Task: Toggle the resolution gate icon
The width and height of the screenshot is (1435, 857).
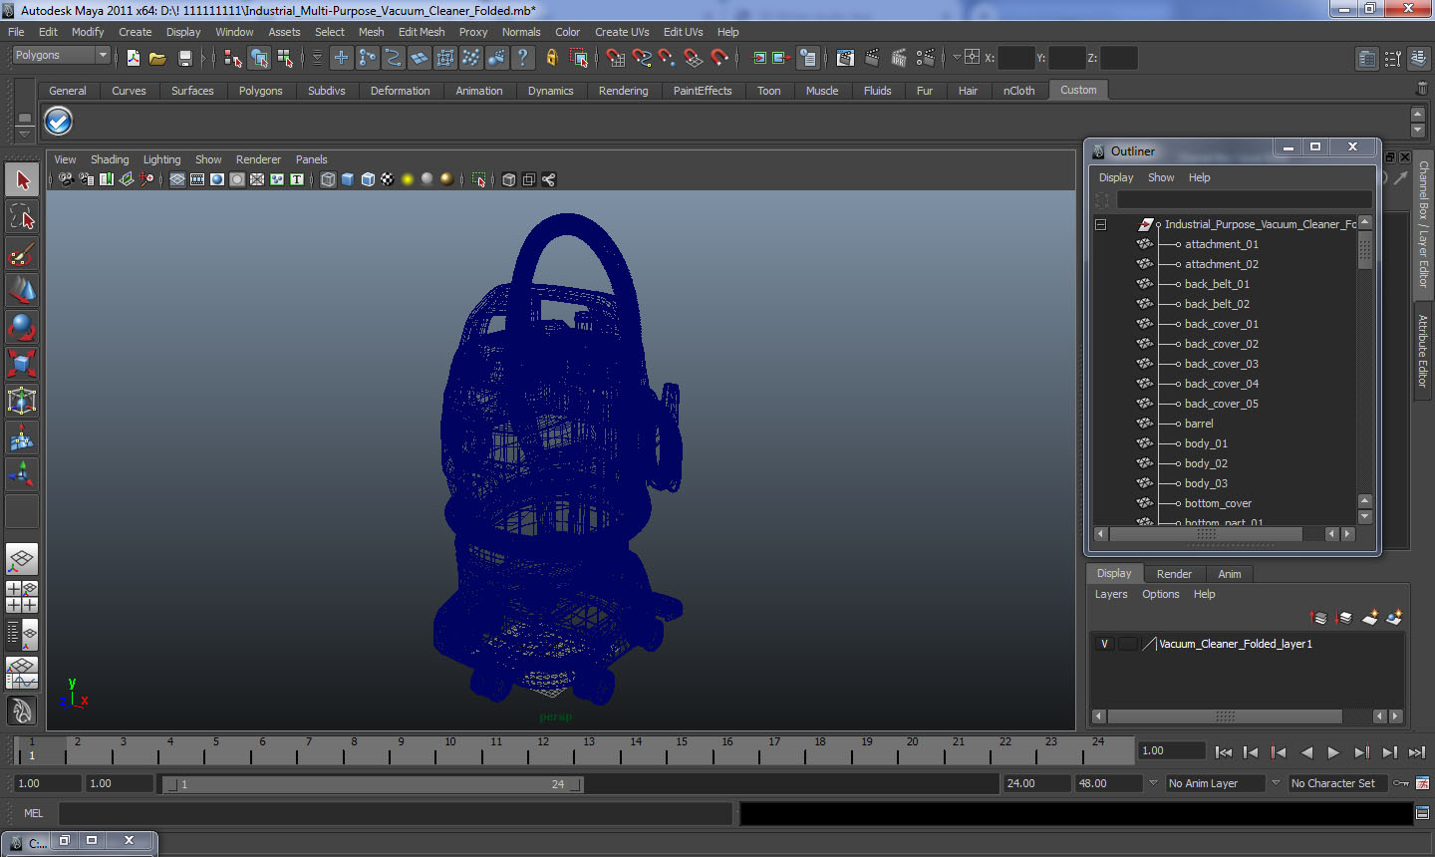Action: tap(217, 179)
